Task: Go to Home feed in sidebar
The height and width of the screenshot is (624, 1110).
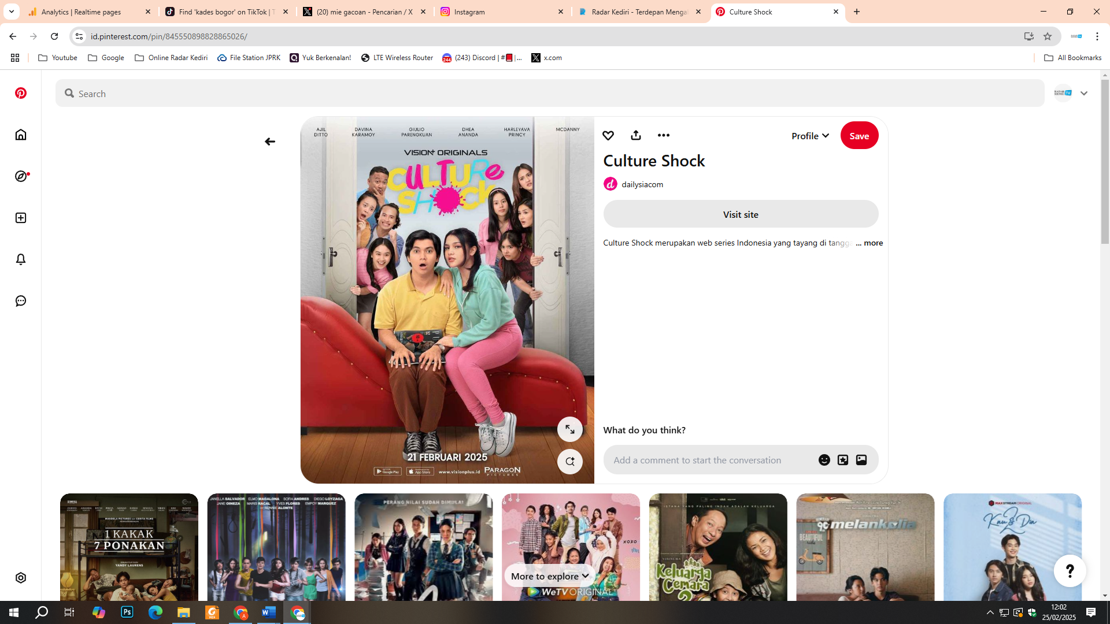Action: (21, 135)
